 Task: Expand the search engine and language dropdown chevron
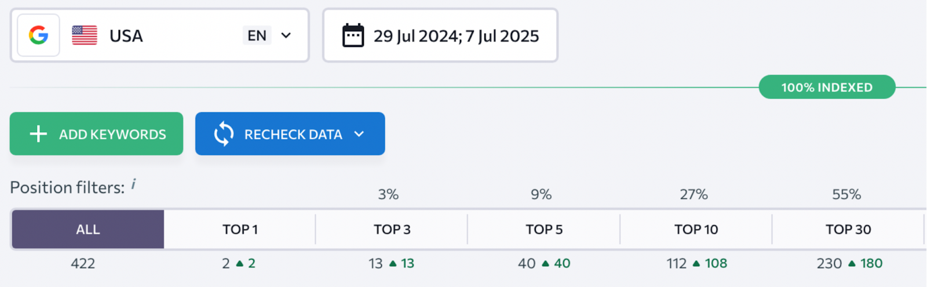point(286,35)
